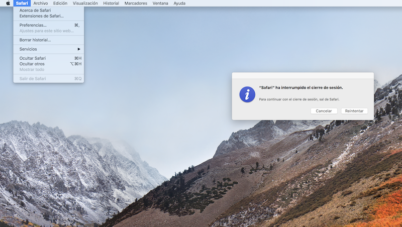Screen dimensions: 402x227
Task: Click the blue info icon in dialog
Action: click(x=247, y=94)
